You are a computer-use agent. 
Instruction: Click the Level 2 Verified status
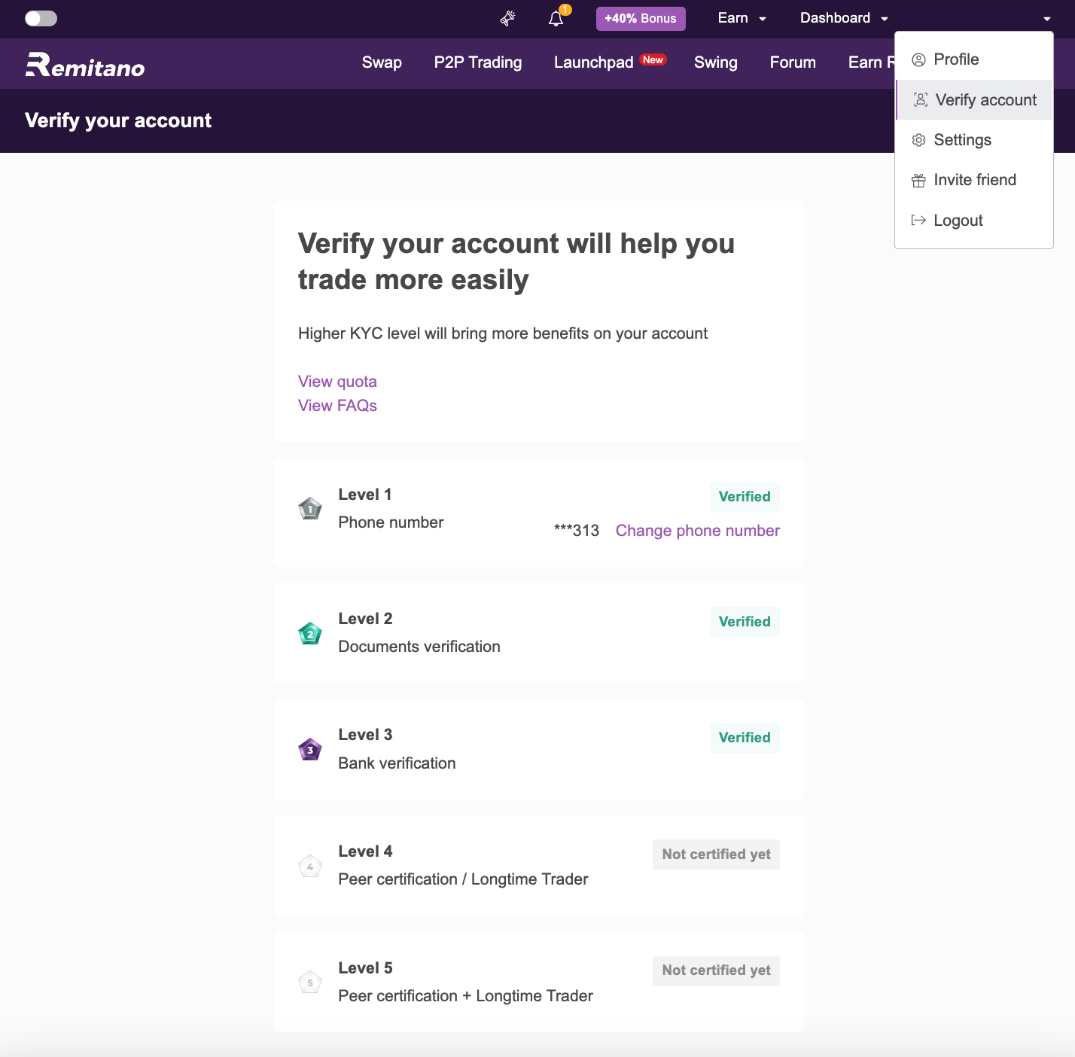point(745,622)
